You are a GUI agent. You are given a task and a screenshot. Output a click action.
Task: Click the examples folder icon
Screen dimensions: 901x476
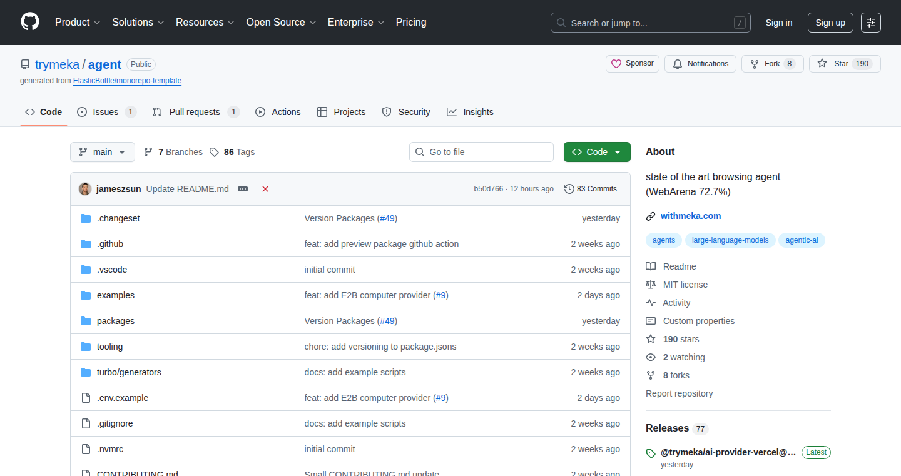click(86, 295)
